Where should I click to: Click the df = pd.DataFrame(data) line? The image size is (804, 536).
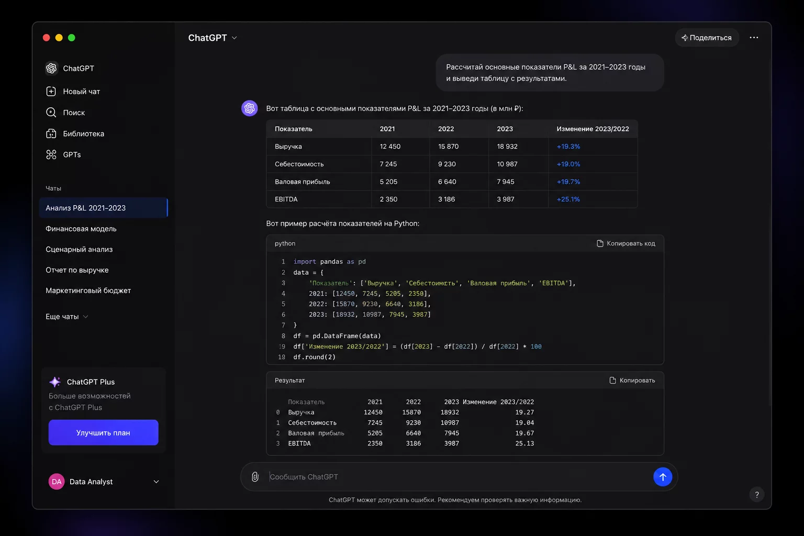(337, 336)
